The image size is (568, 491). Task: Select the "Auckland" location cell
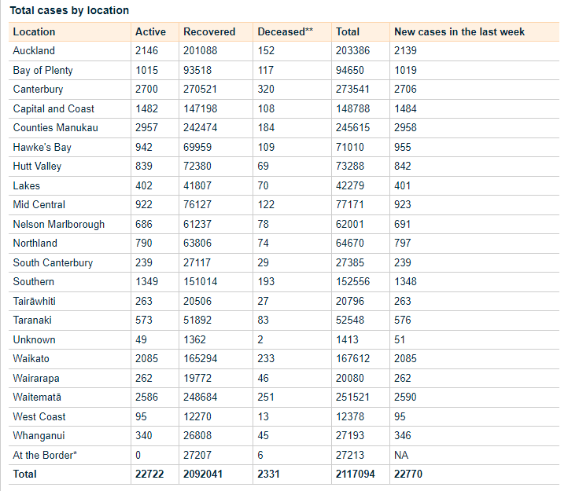pos(34,51)
